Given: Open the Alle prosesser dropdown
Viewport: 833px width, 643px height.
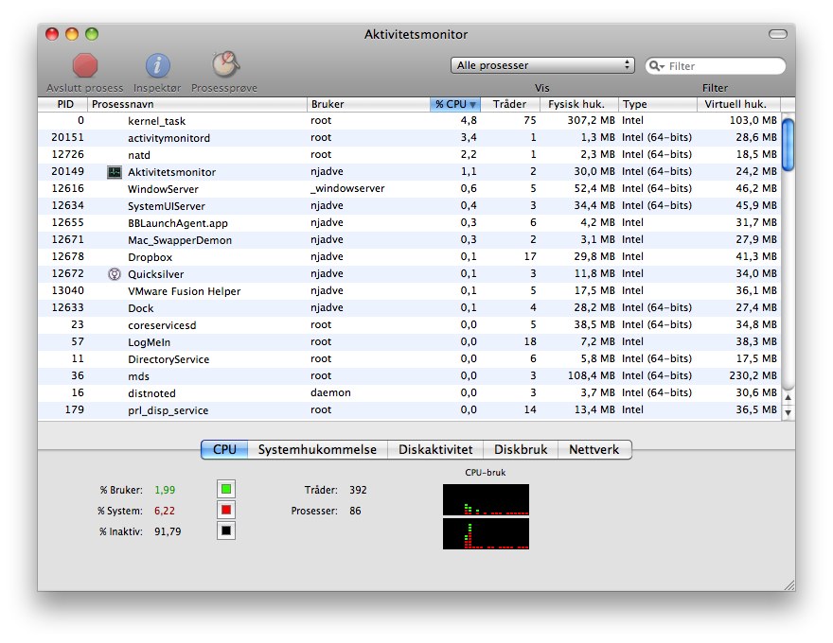Looking at the screenshot, I should pyautogui.click(x=542, y=65).
